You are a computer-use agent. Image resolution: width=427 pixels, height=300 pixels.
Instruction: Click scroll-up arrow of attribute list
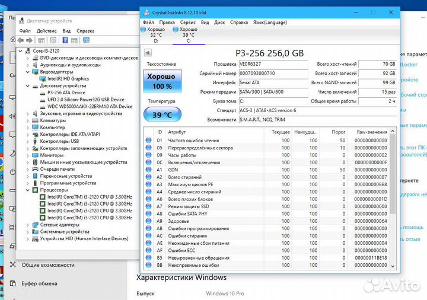click(x=393, y=131)
